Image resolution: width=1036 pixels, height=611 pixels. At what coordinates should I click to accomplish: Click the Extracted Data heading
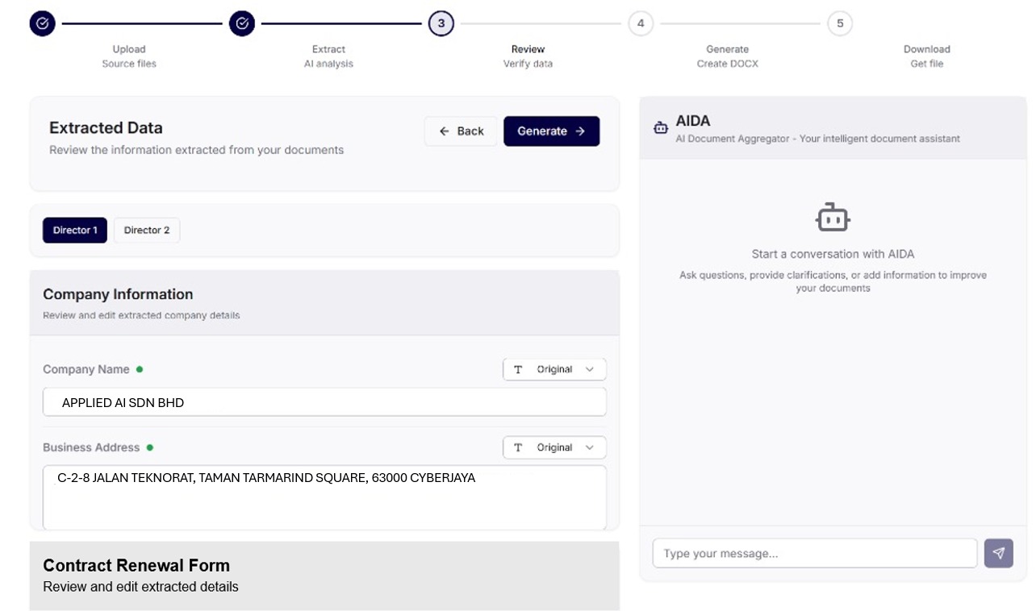coord(106,127)
